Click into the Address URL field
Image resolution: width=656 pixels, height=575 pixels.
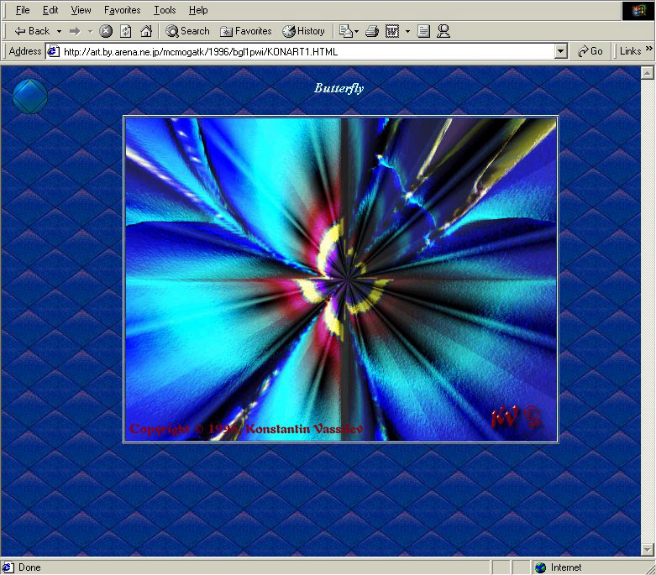(307, 51)
